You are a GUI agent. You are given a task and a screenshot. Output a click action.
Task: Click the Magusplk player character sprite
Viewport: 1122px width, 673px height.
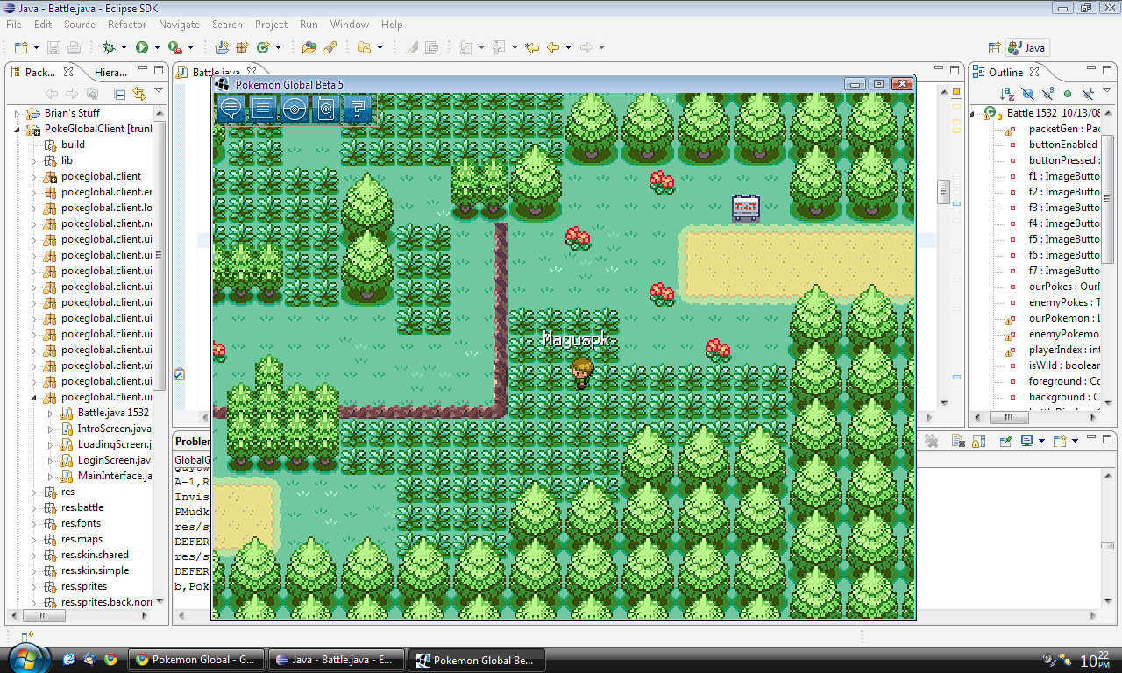click(579, 374)
